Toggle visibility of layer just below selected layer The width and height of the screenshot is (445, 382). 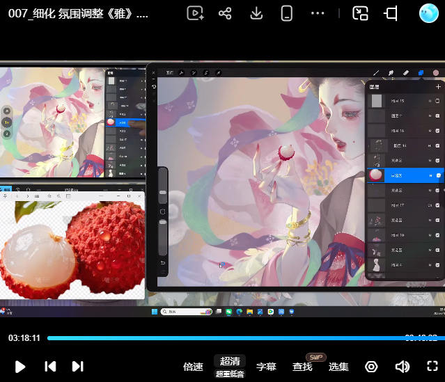coord(437,190)
